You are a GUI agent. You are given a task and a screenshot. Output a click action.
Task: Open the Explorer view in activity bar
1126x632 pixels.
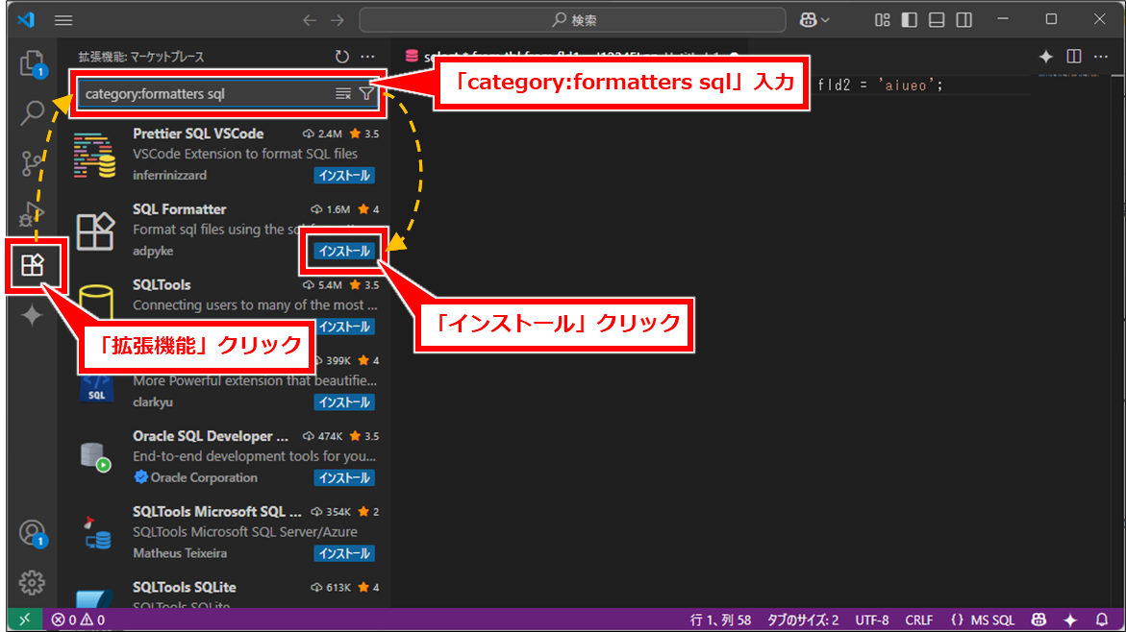click(32, 63)
